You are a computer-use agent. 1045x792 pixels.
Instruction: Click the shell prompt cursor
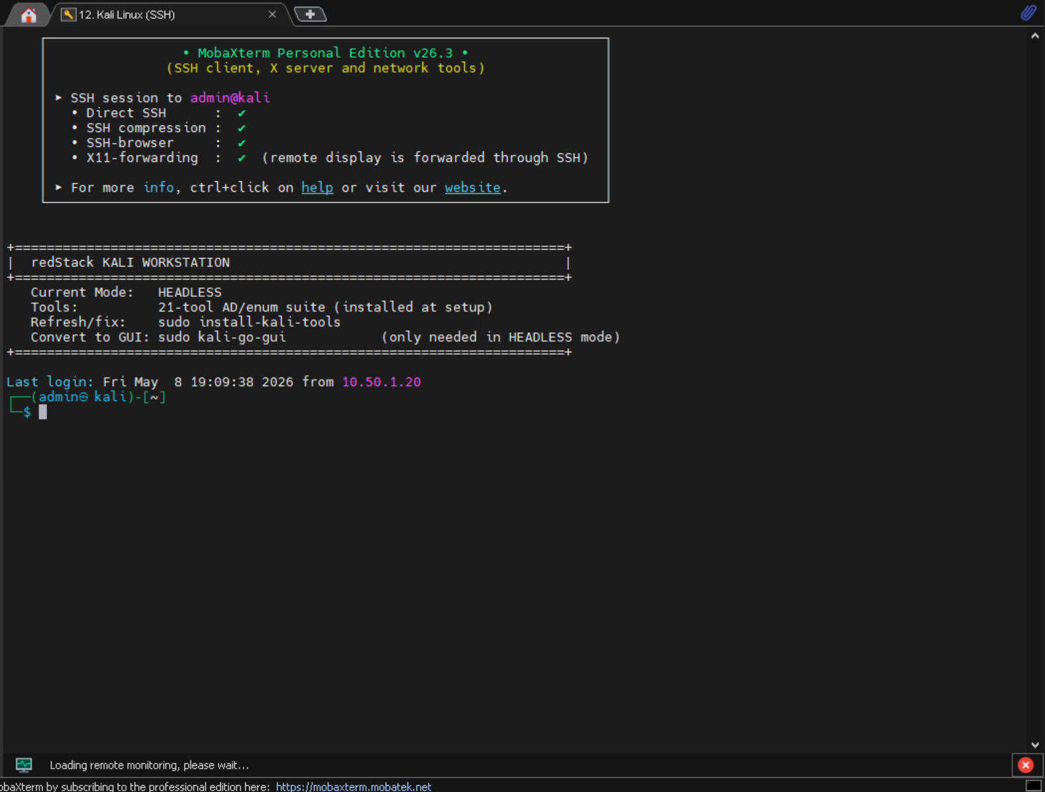(42, 412)
